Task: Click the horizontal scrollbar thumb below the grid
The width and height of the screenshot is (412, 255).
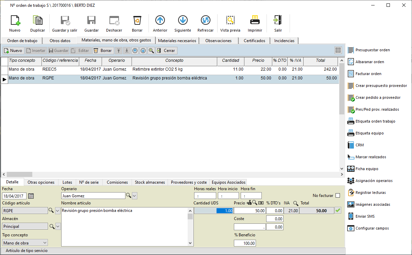Action: [x=19, y=174]
